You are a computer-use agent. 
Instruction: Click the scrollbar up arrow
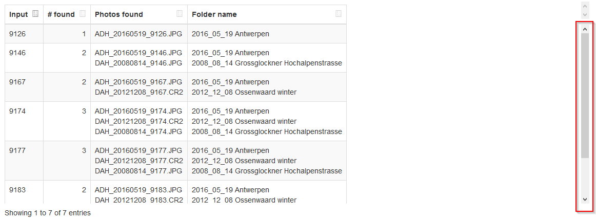[x=585, y=29]
